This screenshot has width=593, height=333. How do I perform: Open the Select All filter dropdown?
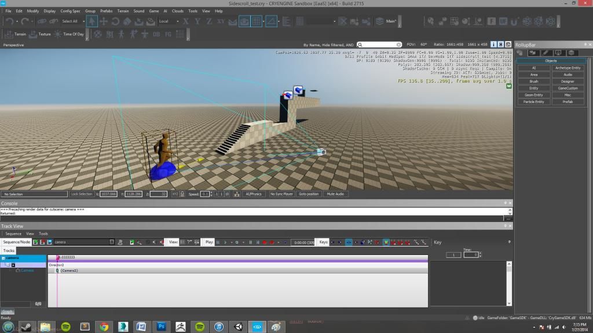click(x=73, y=21)
